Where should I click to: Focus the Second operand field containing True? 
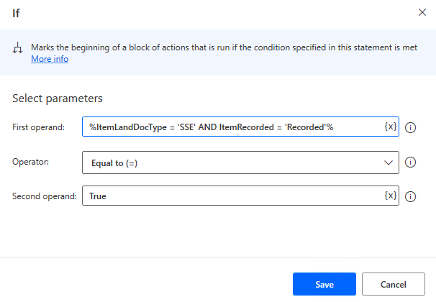coord(234,196)
